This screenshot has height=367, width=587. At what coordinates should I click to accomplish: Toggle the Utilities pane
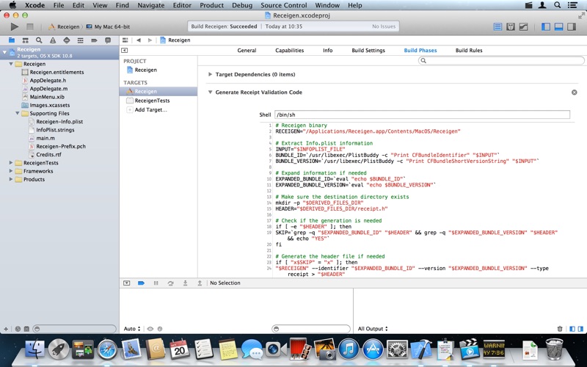(572, 26)
